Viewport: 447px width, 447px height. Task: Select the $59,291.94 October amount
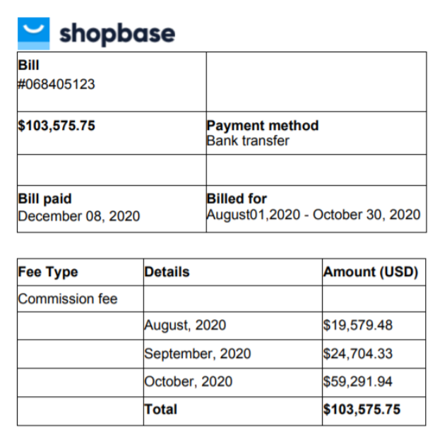[358, 382]
